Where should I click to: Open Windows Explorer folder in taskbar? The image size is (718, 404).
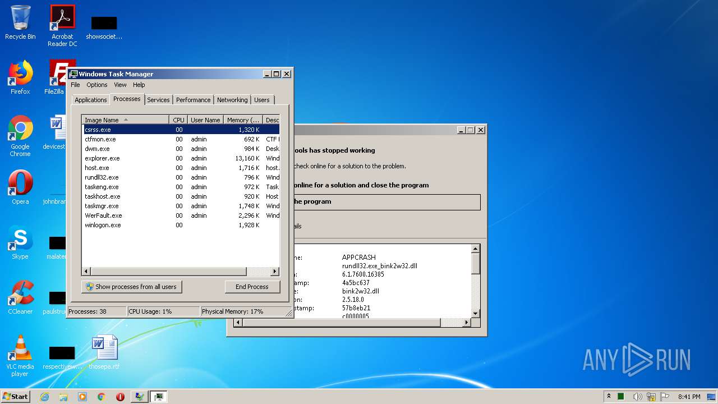tap(63, 397)
